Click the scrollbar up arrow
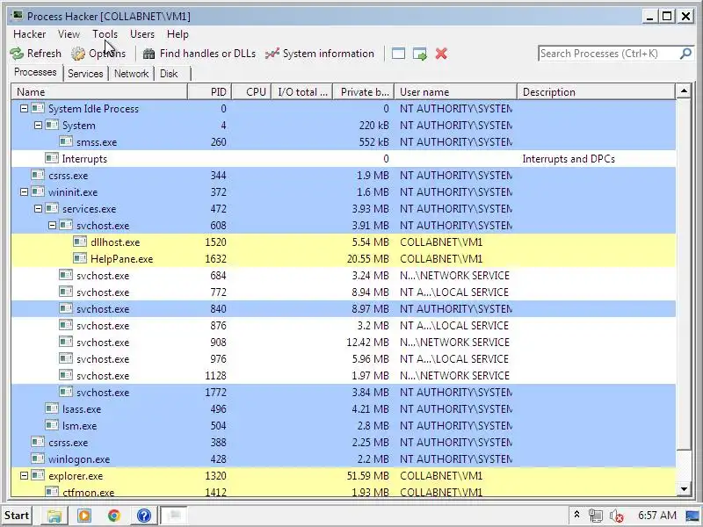This screenshot has height=527, width=703. (684, 91)
